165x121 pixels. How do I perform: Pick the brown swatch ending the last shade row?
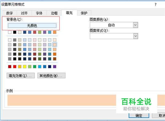[55, 59]
